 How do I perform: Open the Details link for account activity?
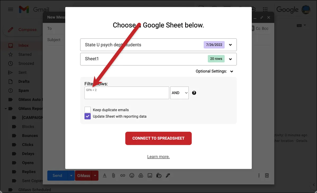click(302, 141)
